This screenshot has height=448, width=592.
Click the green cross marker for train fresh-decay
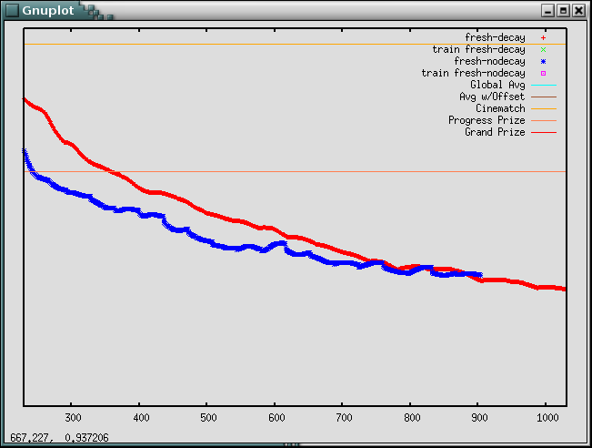[x=543, y=49]
